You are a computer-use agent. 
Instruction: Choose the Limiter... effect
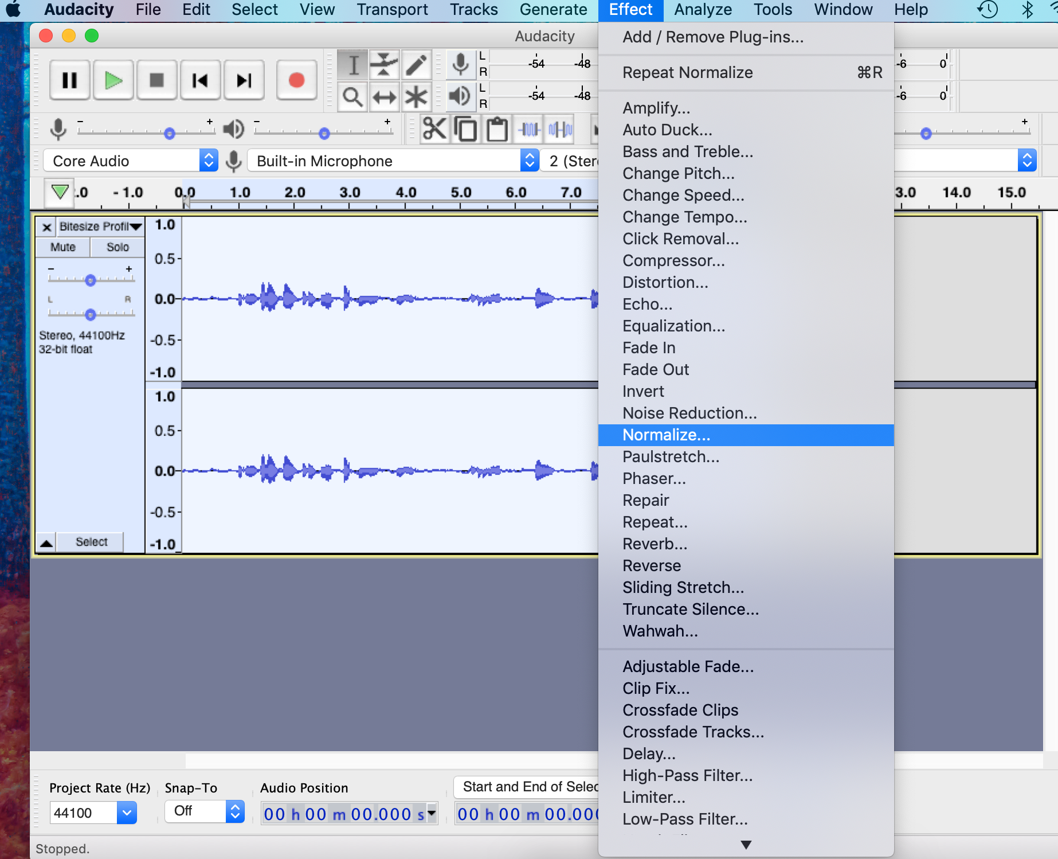pyautogui.click(x=746, y=798)
